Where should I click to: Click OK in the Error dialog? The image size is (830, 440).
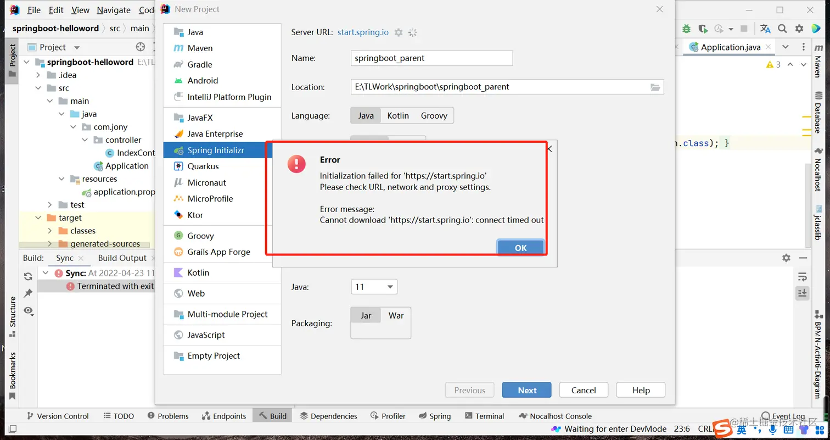point(520,248)
